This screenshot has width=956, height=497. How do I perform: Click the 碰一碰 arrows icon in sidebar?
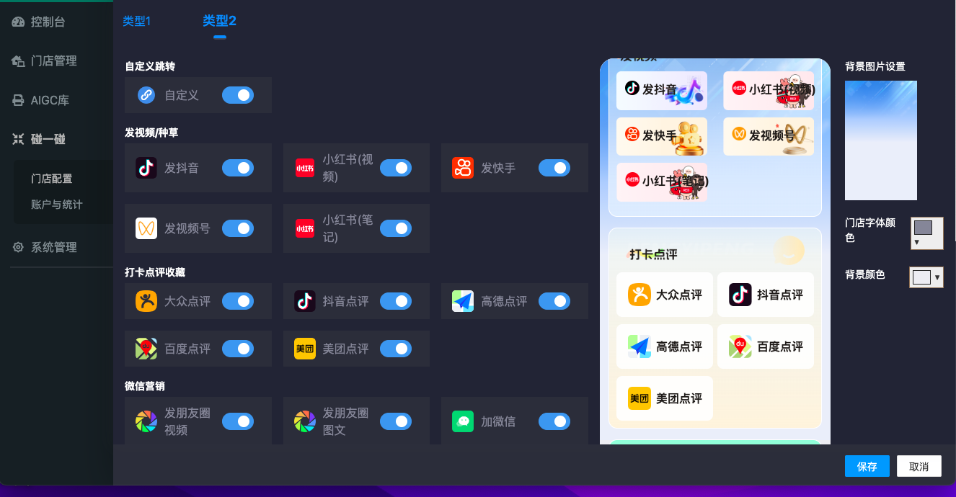click(19, 139)
